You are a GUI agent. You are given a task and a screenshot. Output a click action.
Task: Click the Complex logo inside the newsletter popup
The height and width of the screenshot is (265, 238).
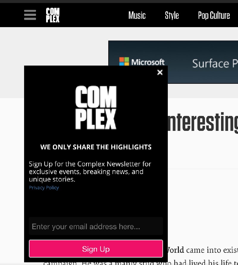[x=96, y=107]
